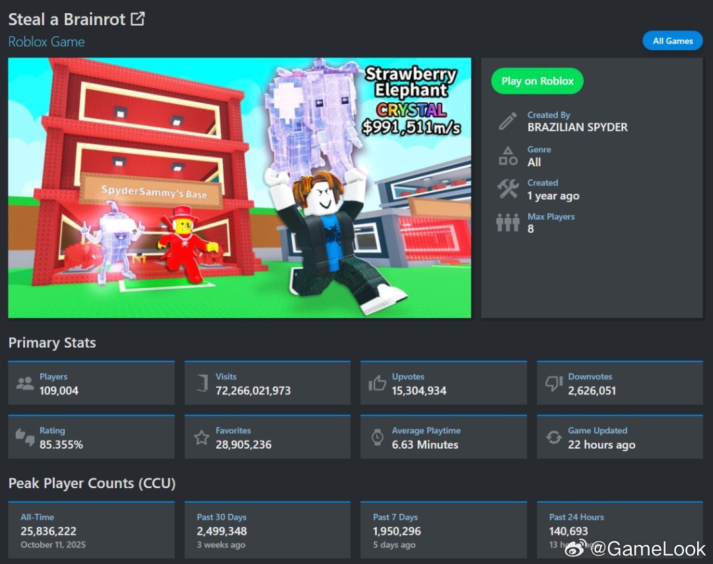Click the Primary Stats heading
The height and width of the screenshot is (564, 713).
[x=52, y=342]
